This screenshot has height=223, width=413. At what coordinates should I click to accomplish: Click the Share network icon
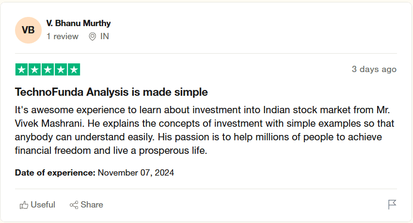tap(74, 205)
